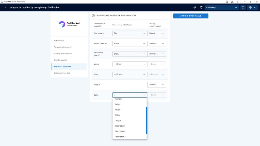The image size is (260, 146).
Task: Toggle fullscreen mode icon
Action: coord(243,7)
